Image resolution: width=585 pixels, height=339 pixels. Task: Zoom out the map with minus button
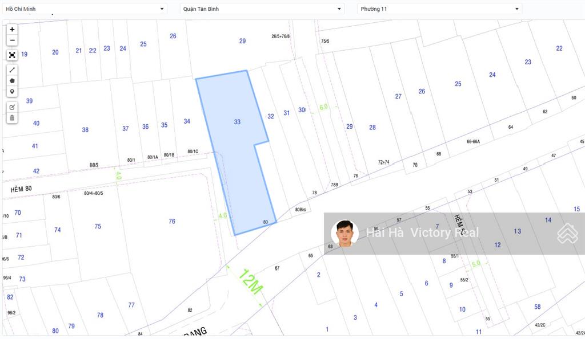point(12,40)
